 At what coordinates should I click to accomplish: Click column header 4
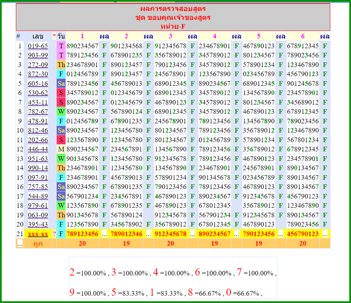[x=215, y=36]
